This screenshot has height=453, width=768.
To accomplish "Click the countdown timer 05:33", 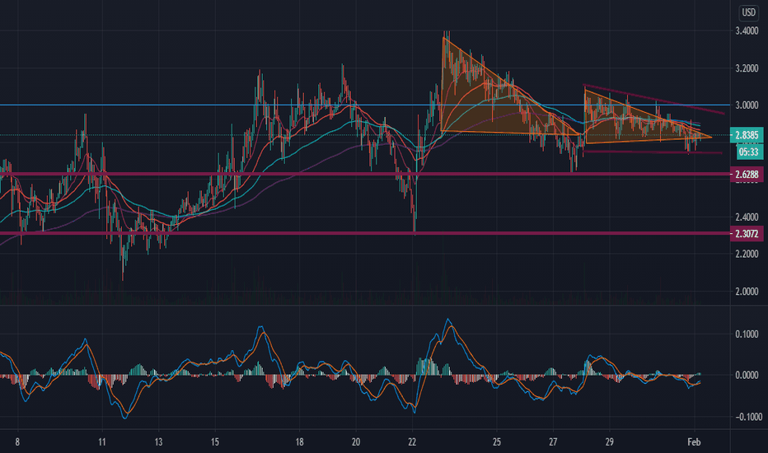I will (748, 152).
